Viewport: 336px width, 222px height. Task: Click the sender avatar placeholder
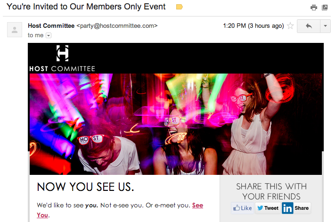[15, 30]
